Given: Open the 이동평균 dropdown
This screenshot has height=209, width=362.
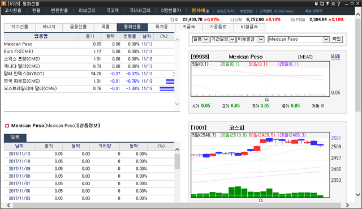Looking at the screenshot, I should click(x=261, y=39).
